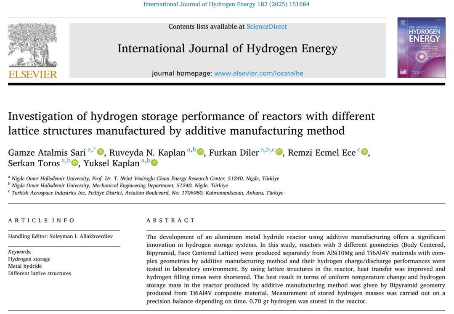Click the large journal name heading in the banner

(227, 49)
